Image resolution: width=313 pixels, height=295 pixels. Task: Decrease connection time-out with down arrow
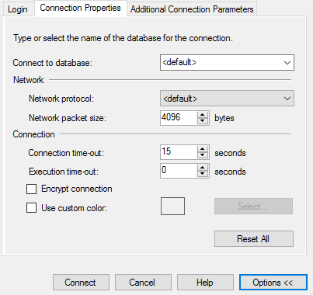[x=203, y=155]
